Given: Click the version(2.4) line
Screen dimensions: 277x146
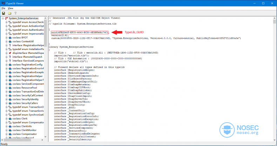Looking at the screenshot, I should click(60, 35).
